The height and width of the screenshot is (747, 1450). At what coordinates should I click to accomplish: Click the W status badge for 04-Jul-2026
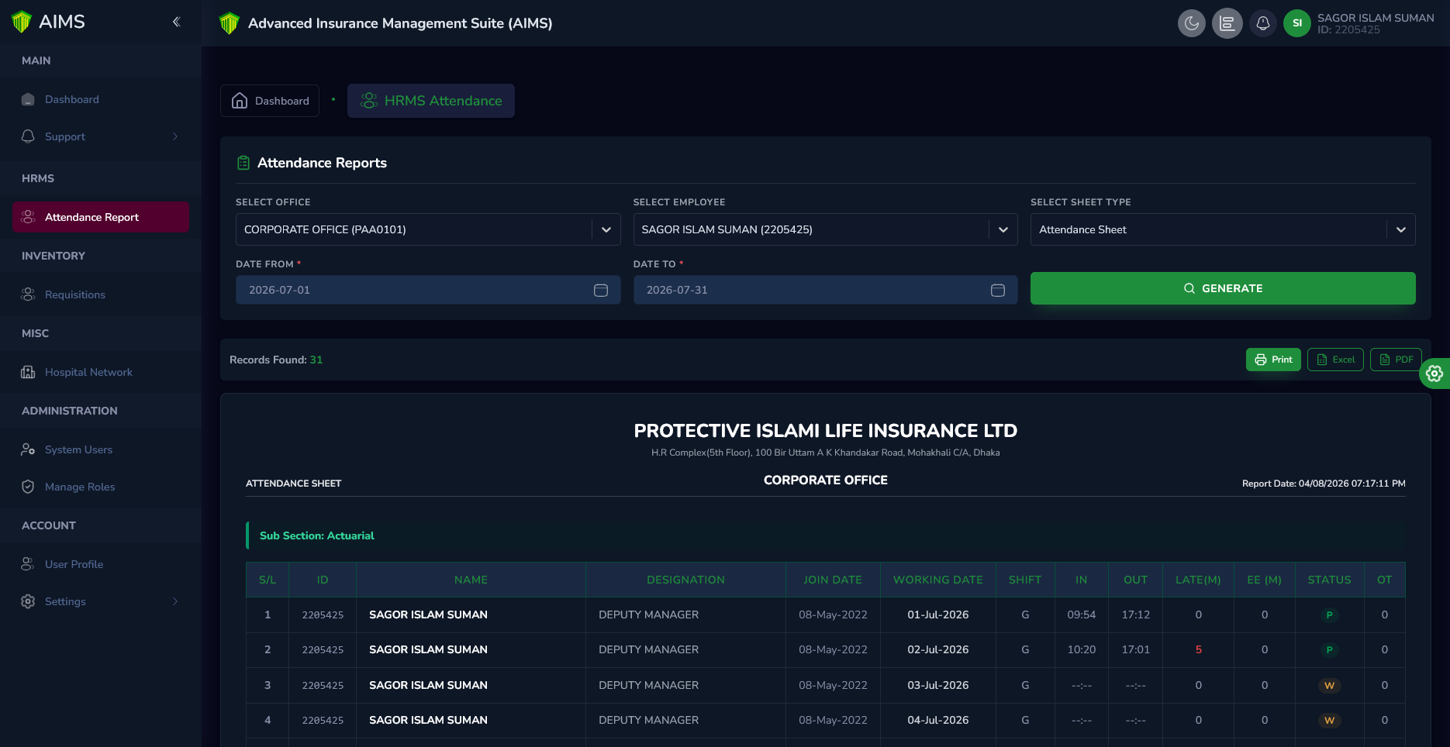tap(1329, 721)
